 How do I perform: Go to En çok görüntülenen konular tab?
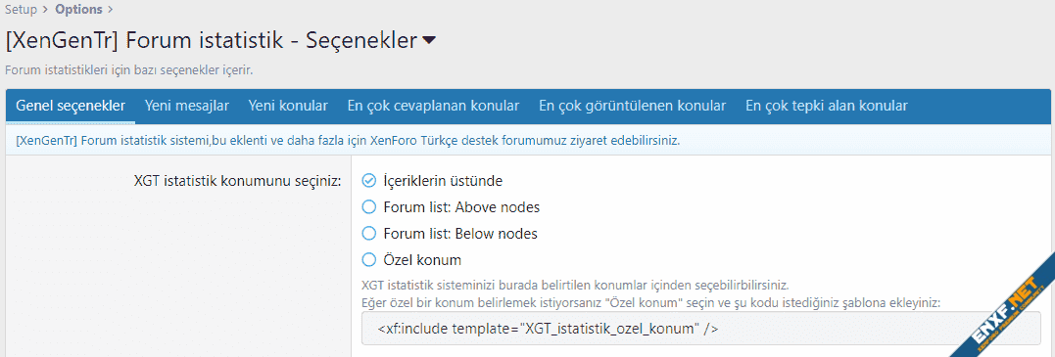tap(633, 107)
